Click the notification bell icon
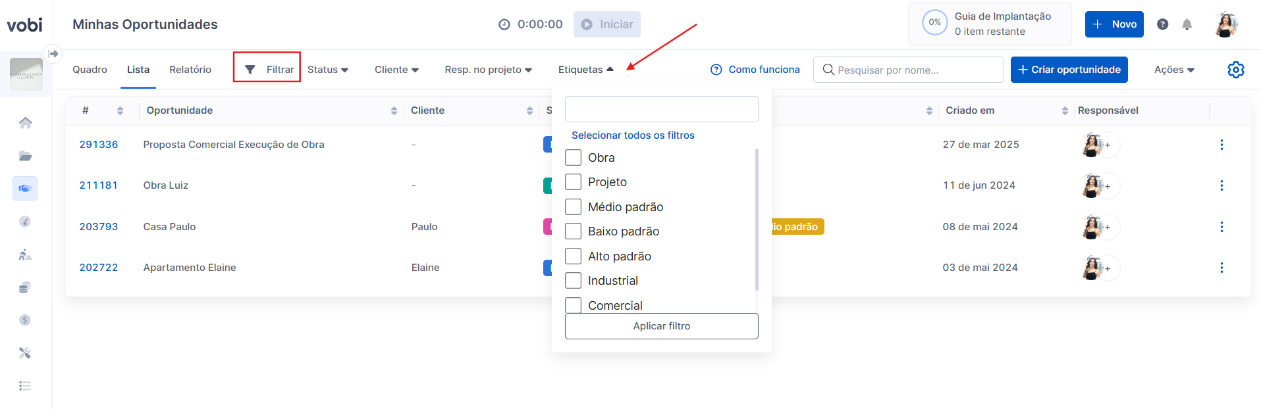This screenshot has height=409, width=1261. click(1187, 24)
